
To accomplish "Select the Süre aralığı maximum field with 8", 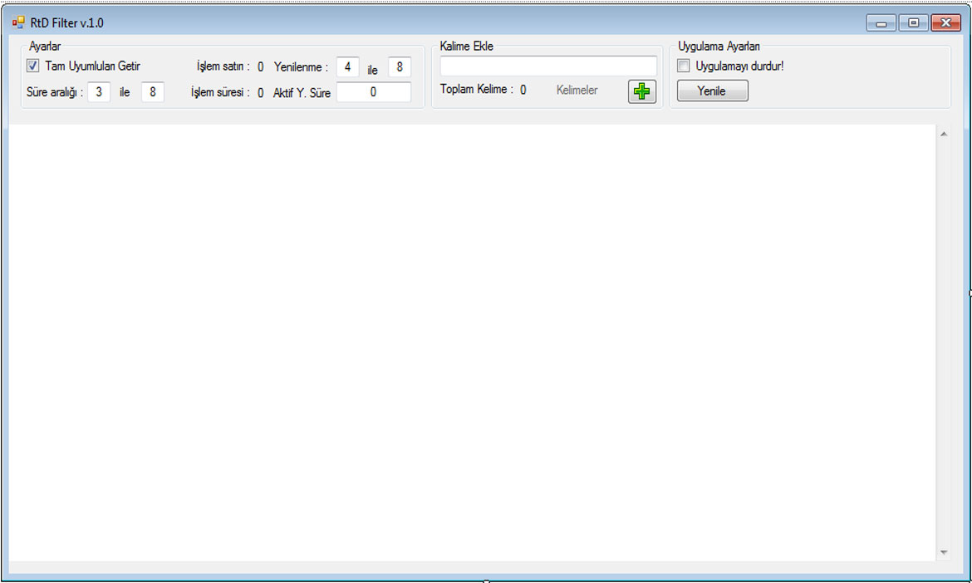I will click(x=153, y=92).
